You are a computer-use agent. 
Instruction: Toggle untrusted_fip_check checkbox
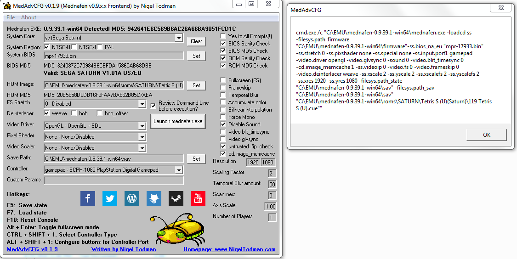(x=223, y=146)
